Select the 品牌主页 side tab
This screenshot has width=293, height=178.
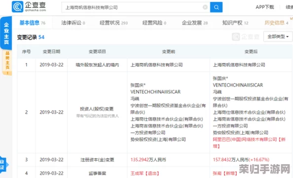(7, 63)
